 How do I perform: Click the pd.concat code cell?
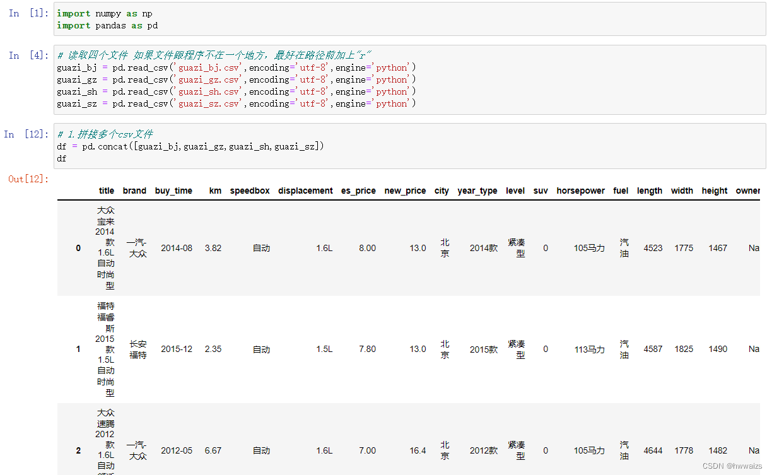click(x=410, y=146)
